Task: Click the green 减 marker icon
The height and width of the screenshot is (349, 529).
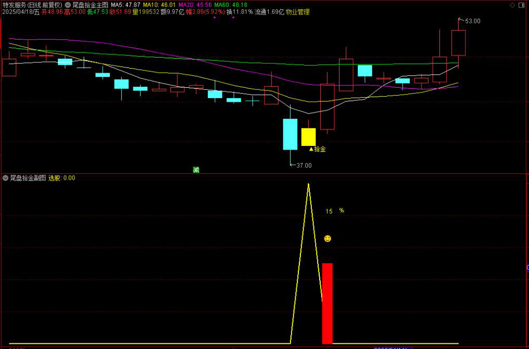Action: point(196,169)
